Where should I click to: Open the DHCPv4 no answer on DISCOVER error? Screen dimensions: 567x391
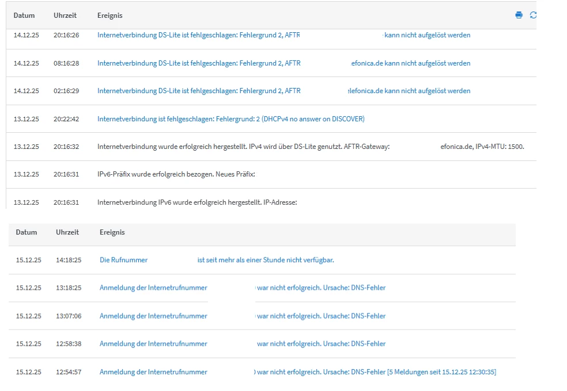(230, 119)
